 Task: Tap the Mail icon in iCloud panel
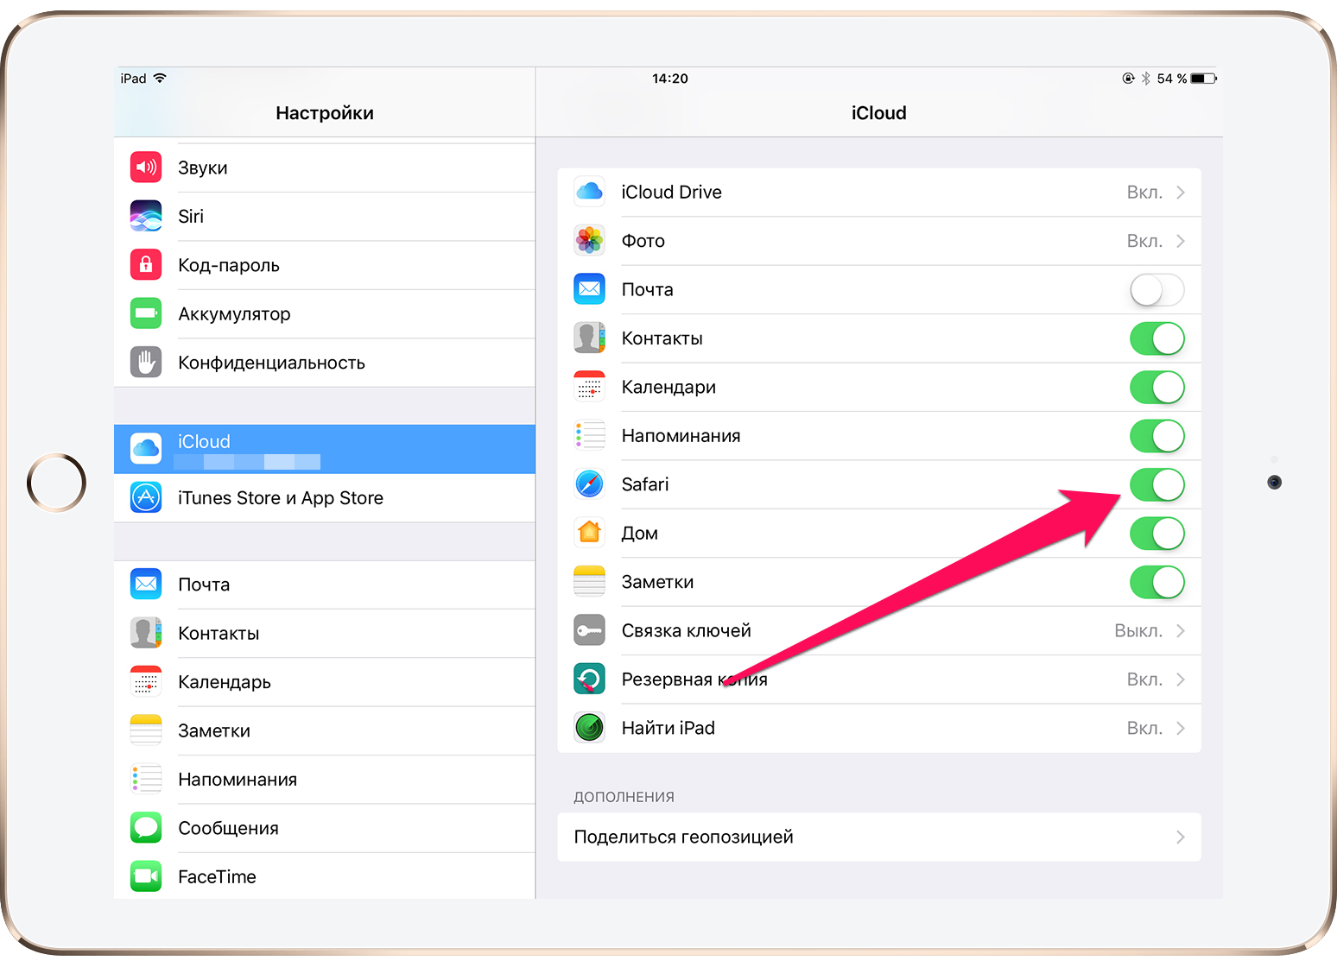pyautogui.click(x=590, y=289)
